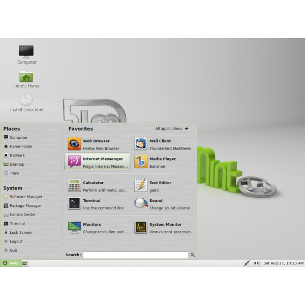The height and width of the screenshot is (305, 305).
Task: Select Lock Screen option
Action: [20, 232]
